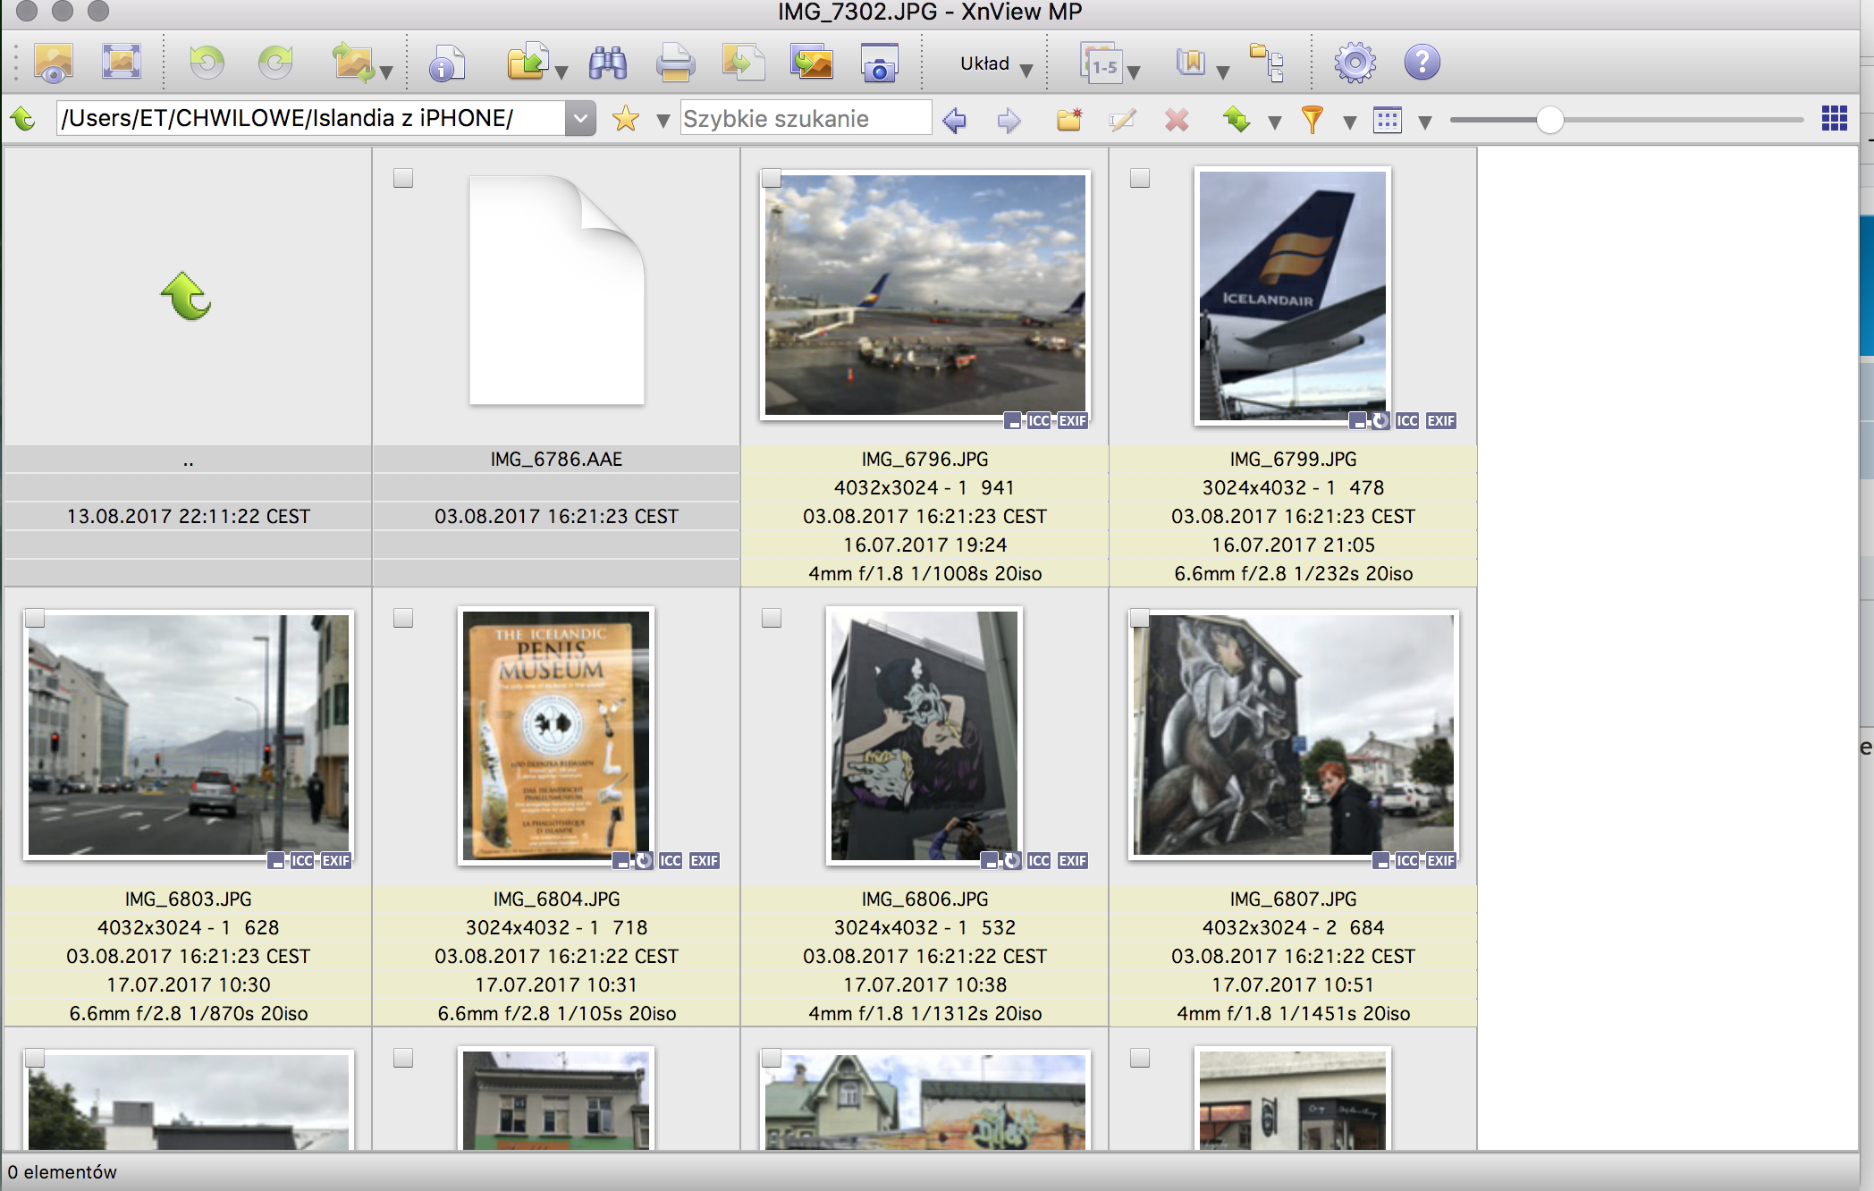
Task: Tick checkbox for IMG_6799.JPG thumbnail
Action: [1140, 178]
